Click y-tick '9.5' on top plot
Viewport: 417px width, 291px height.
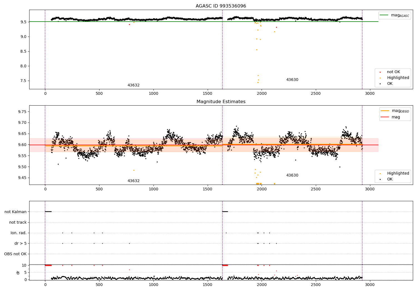(x=23, y=22)
